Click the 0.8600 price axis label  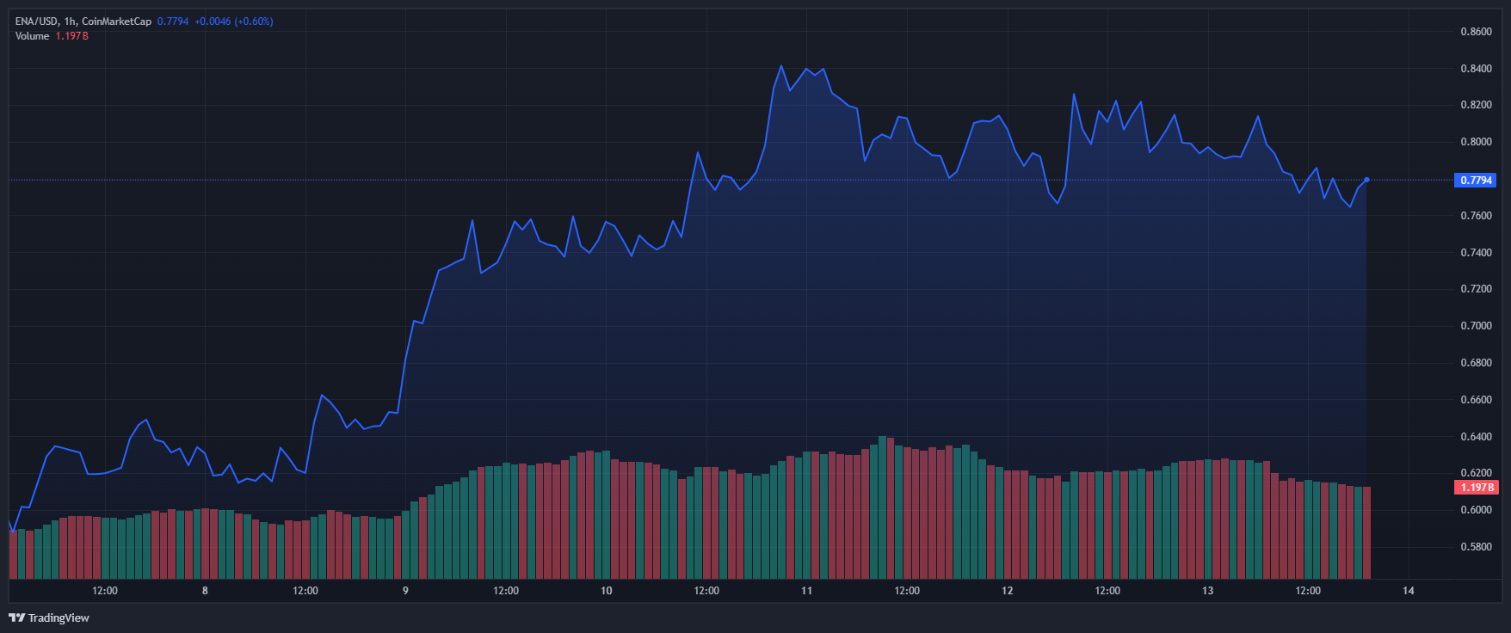coord(1476,32)
